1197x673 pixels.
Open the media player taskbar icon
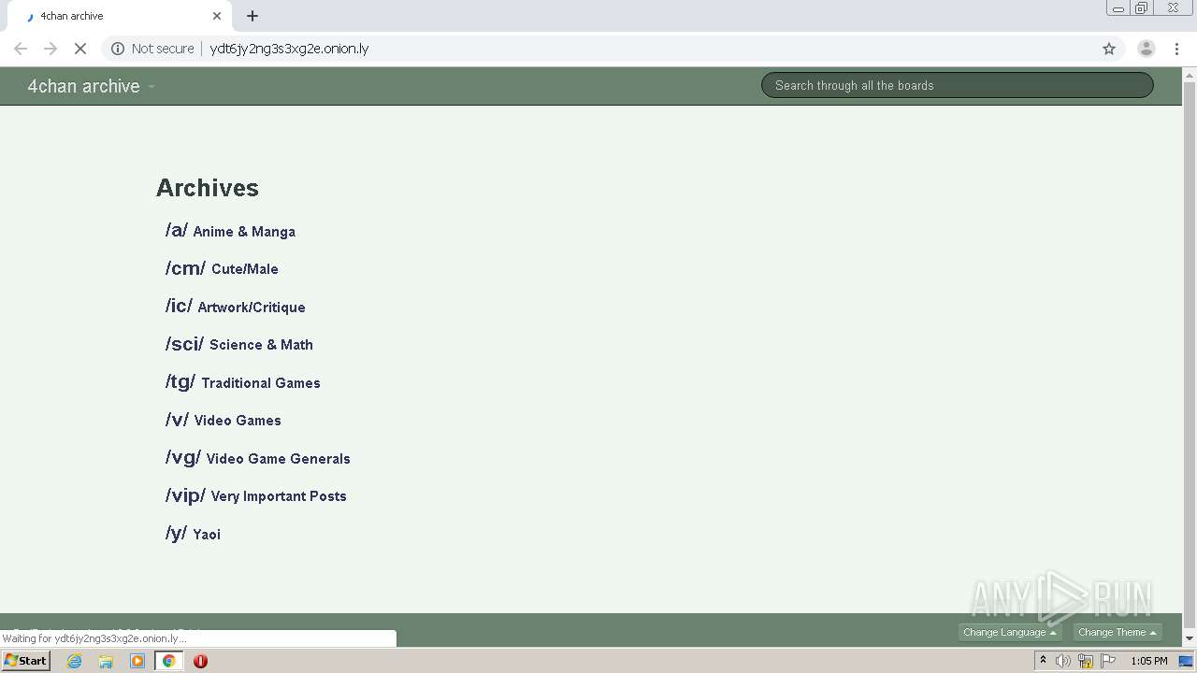[137, 661]
